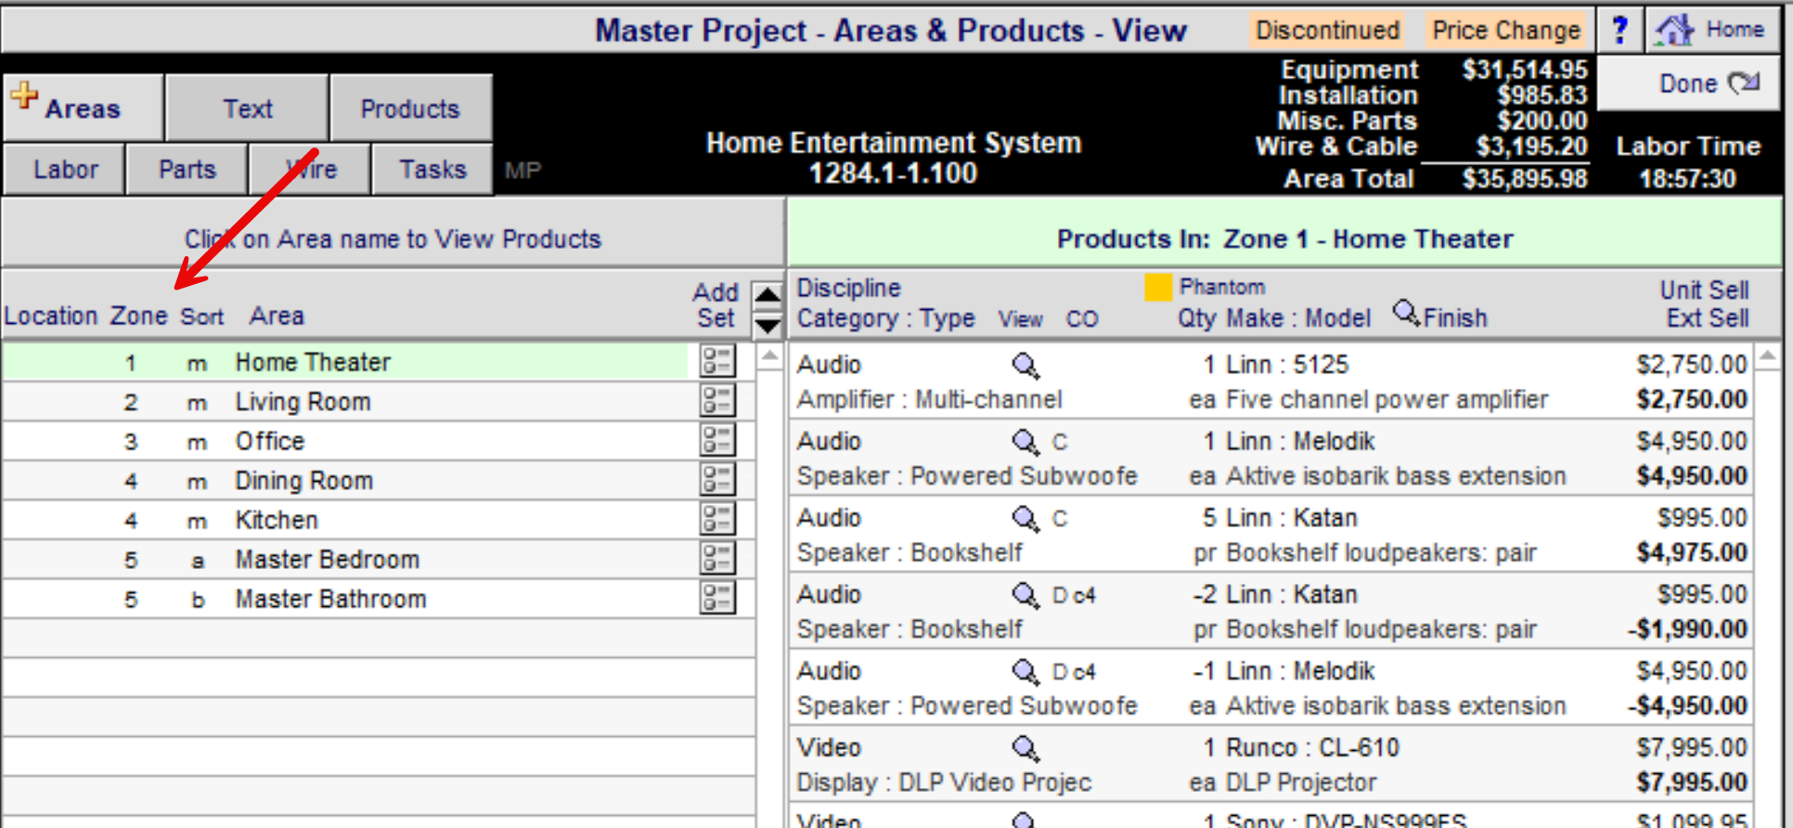The height and width of the screenshot is (828, 1793).
Task: Click the -$4,950.00 extended sell value
Action: pyautogui.click(x=1687, y=705)
